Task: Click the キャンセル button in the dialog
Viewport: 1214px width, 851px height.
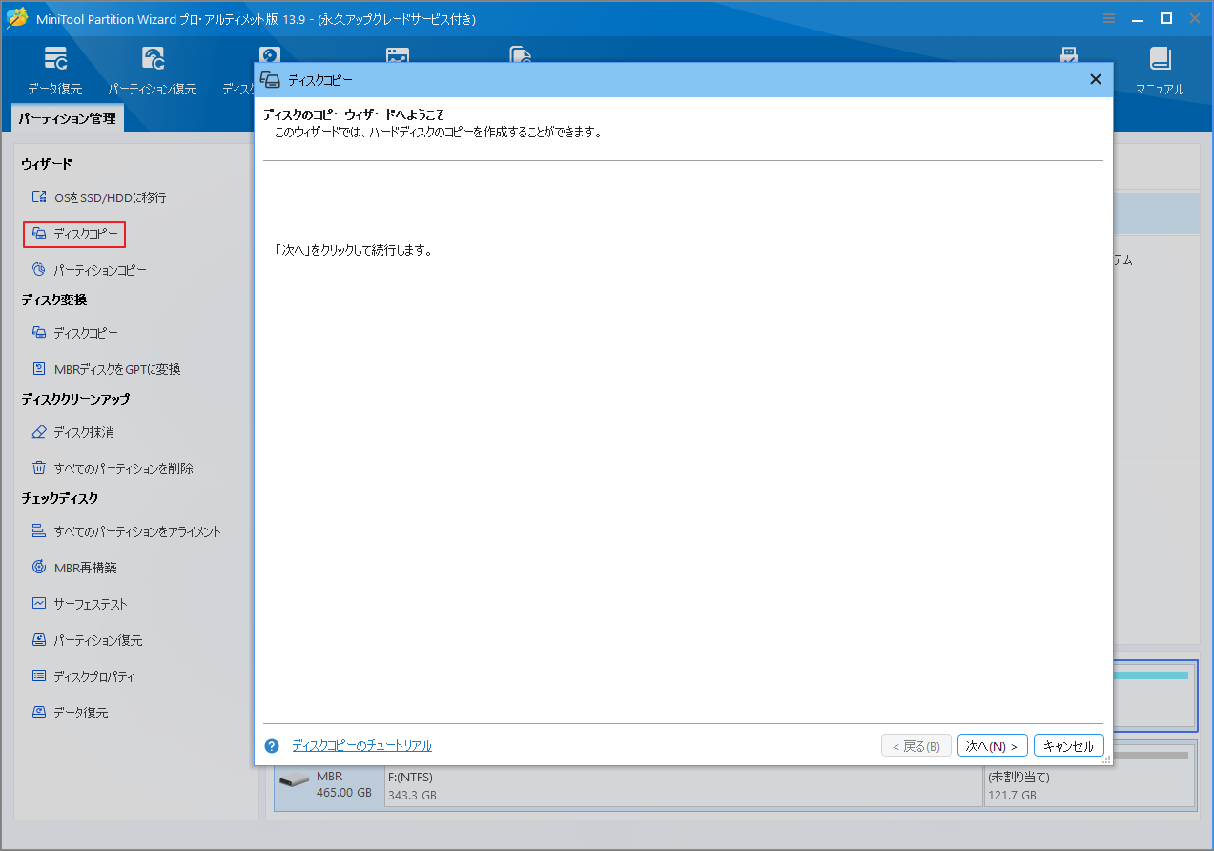Action: (x=1069, y=746)
